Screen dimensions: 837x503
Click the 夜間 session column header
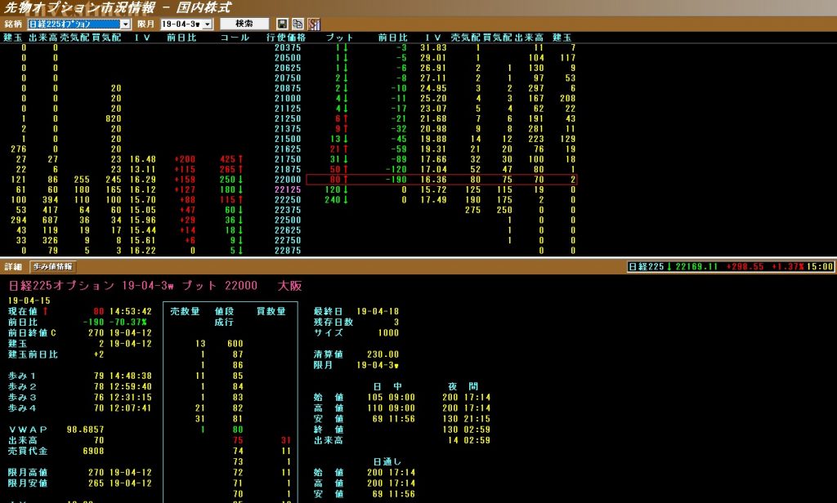463,387
